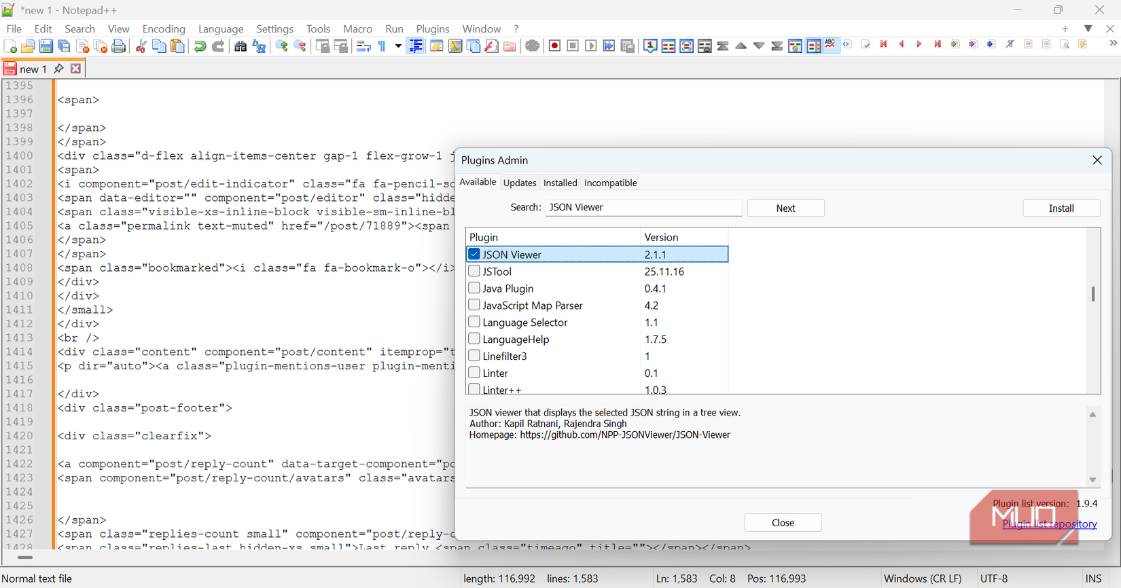Click the New file toolbar icon
The image size is (1121, 588).
10,46
